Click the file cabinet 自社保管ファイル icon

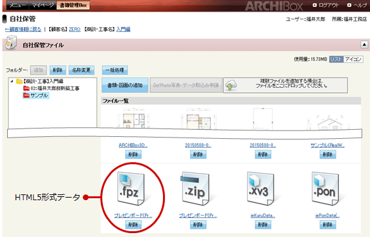11,43
